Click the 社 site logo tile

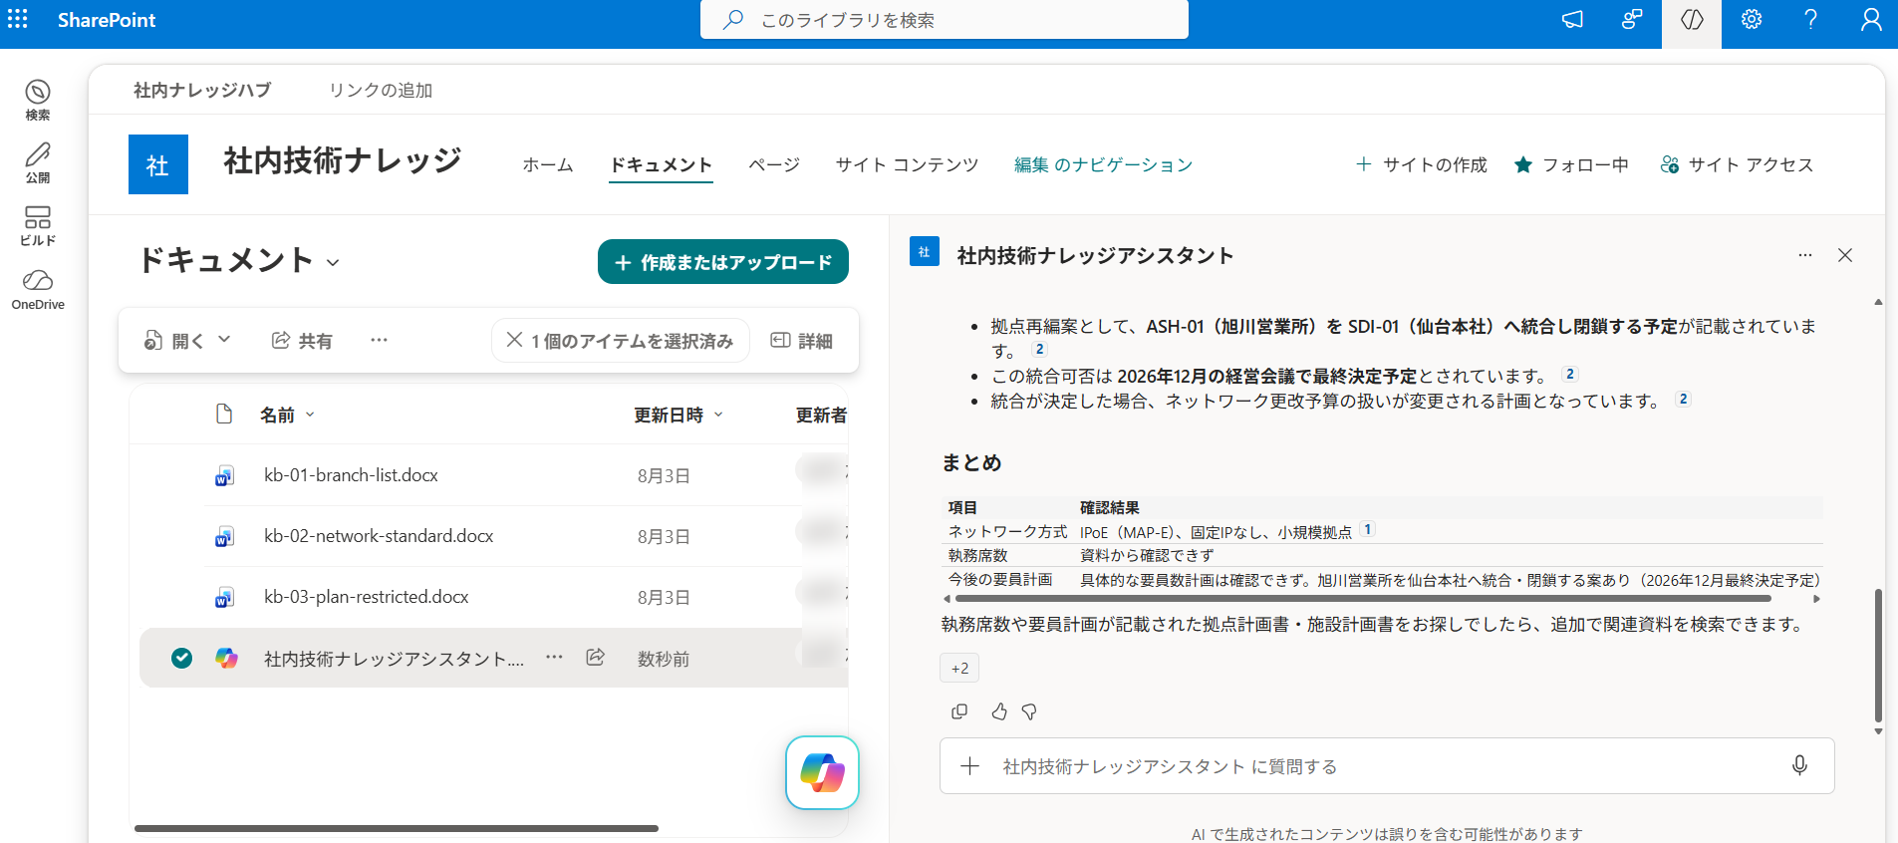pos(158,164)
